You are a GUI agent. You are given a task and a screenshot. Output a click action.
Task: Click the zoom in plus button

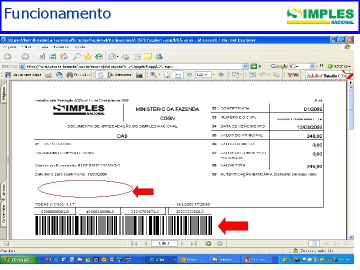tap(221, 74)
